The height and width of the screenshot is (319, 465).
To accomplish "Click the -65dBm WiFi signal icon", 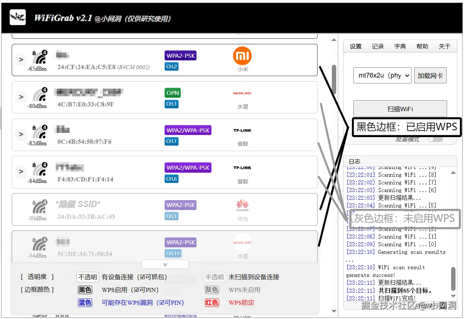I will 39,58.
